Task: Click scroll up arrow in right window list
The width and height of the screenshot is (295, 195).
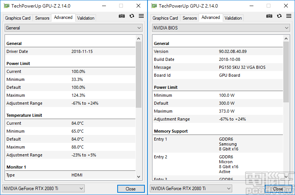Action: click(286, 39)
